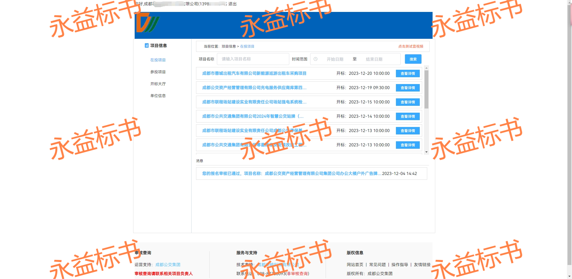Image resolution: width=572 pixels, height=279 pixels.
Task: Click the 退出 logout link
Action: pyautogui.click(x=232, y=4)
